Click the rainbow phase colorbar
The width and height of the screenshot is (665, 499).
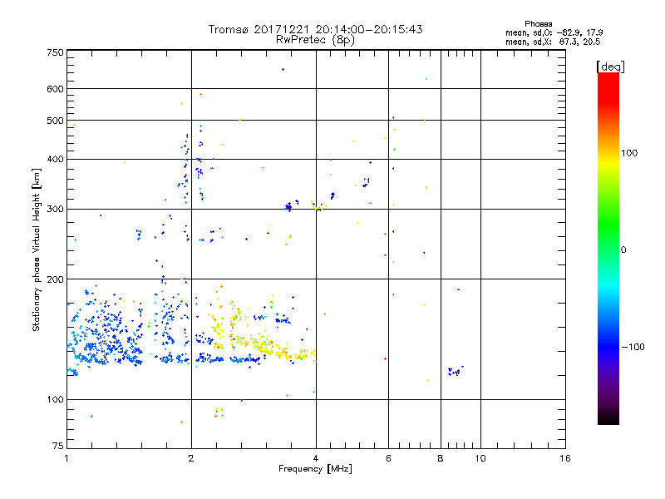pos(608,248)
